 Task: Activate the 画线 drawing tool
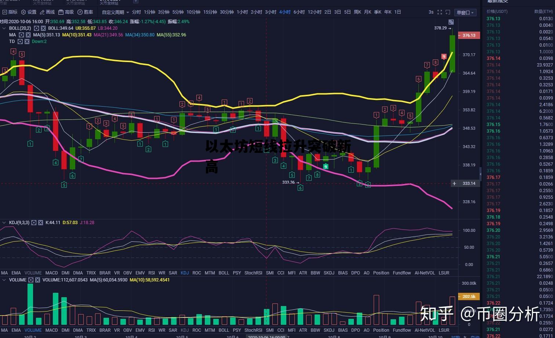coord(47,12)
